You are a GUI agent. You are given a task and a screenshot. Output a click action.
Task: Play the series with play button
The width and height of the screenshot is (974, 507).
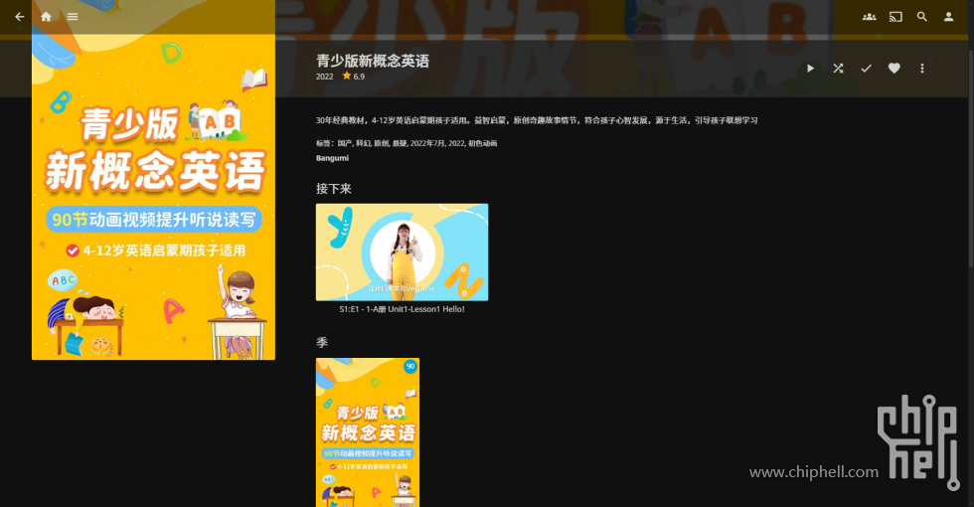pos(810,69)
